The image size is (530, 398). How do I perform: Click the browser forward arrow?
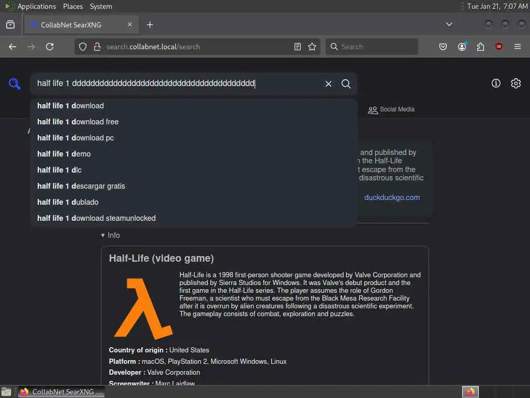pyautogui.click(x=31, y=47)
